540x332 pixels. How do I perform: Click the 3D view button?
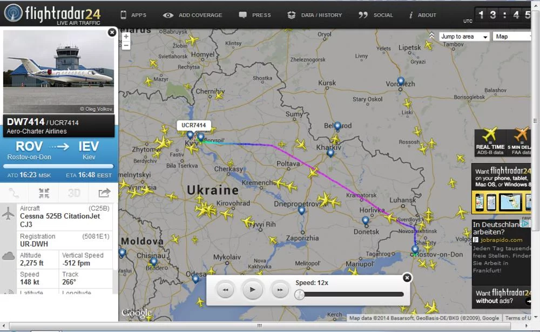click(x=74, y=193)
